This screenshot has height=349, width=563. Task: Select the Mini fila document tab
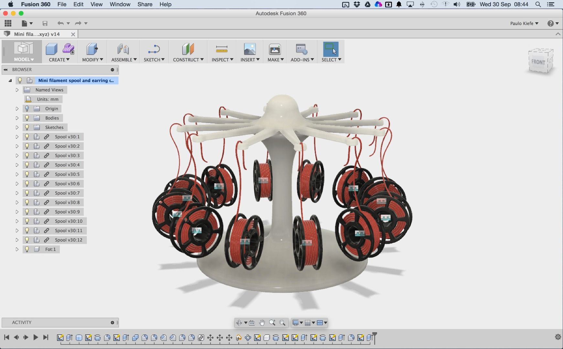click(37, 34)
